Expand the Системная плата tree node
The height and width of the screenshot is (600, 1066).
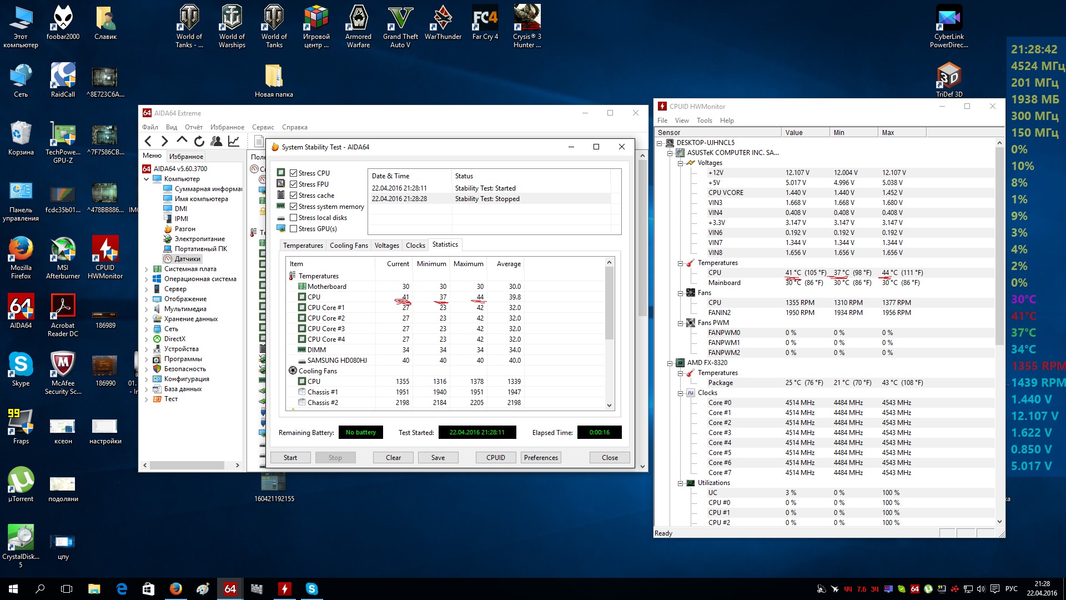click(x=147, y=269)
